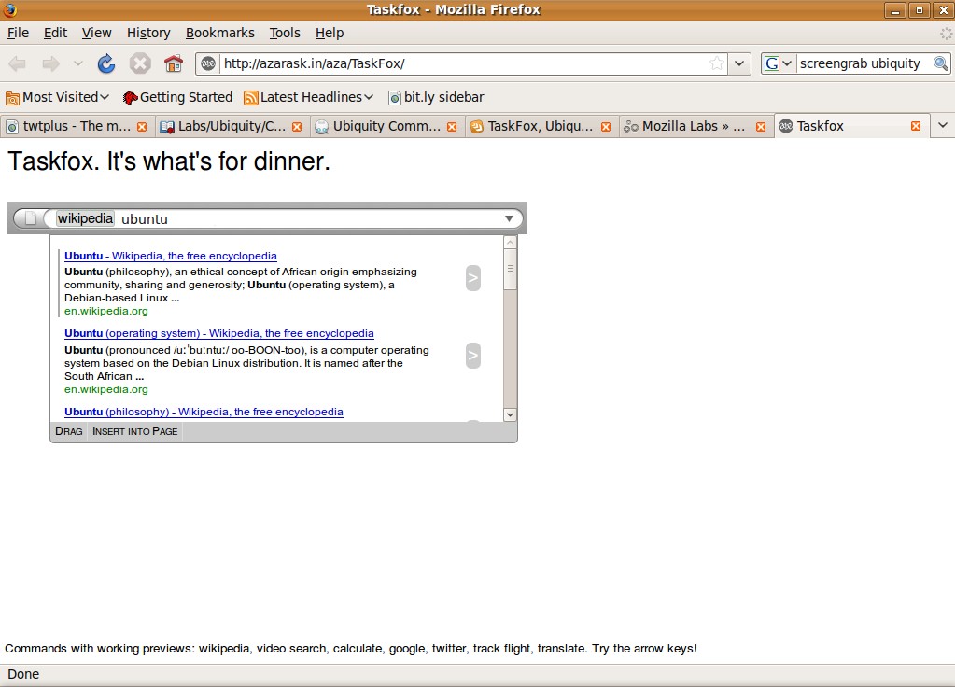Screen dimensions: 955x687
Task: Close the Taskfox tab
Action: 916,126
